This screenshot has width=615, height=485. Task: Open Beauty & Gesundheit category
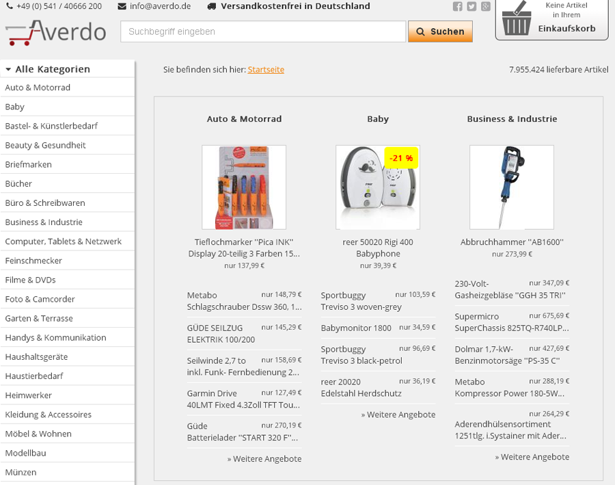(x=68, y=145)
